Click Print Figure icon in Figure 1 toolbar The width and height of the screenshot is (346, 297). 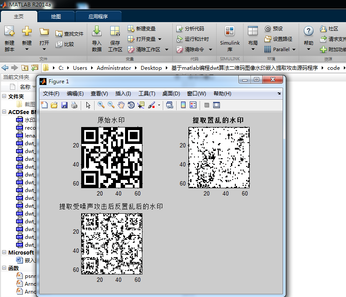click(x=74, y=105)
